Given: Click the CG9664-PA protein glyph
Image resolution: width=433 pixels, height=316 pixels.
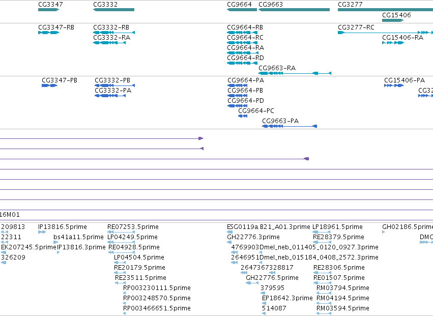Looking at the screenshot, I should 238,85.
